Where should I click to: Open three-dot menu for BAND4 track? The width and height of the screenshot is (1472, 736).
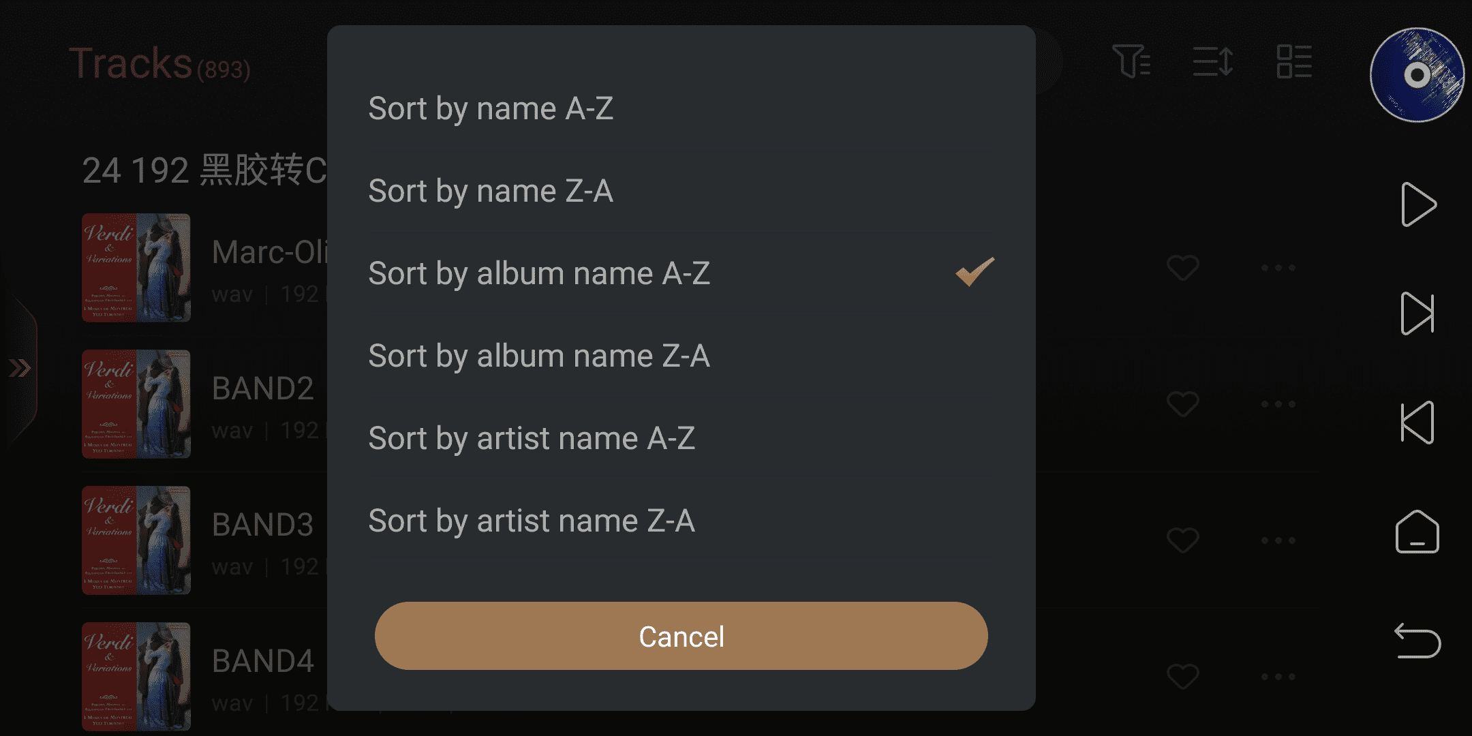[x=1278, y=677]
